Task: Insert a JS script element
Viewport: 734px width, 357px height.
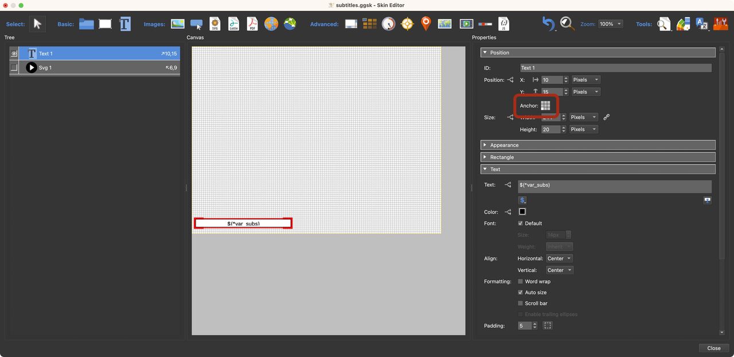Action: coord(503,24)
